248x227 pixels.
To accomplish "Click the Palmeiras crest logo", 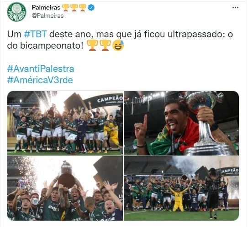I will coord(16,12).
